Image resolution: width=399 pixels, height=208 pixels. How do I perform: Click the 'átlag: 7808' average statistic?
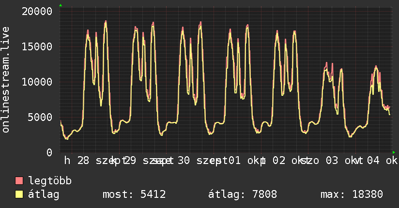tap(243, 194)
